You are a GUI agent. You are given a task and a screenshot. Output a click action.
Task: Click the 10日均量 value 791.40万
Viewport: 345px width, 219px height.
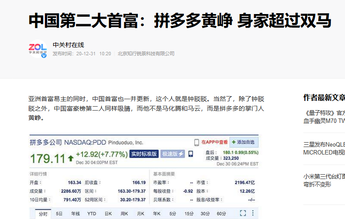point(72,200)
